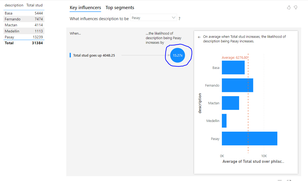
Task: Click the Pasay bar in the chart
Action: pyautogui.click(x=250, y=139)
